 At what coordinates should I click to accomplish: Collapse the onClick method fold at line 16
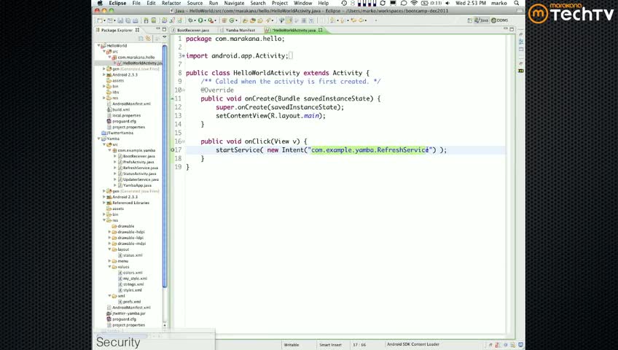183,141
